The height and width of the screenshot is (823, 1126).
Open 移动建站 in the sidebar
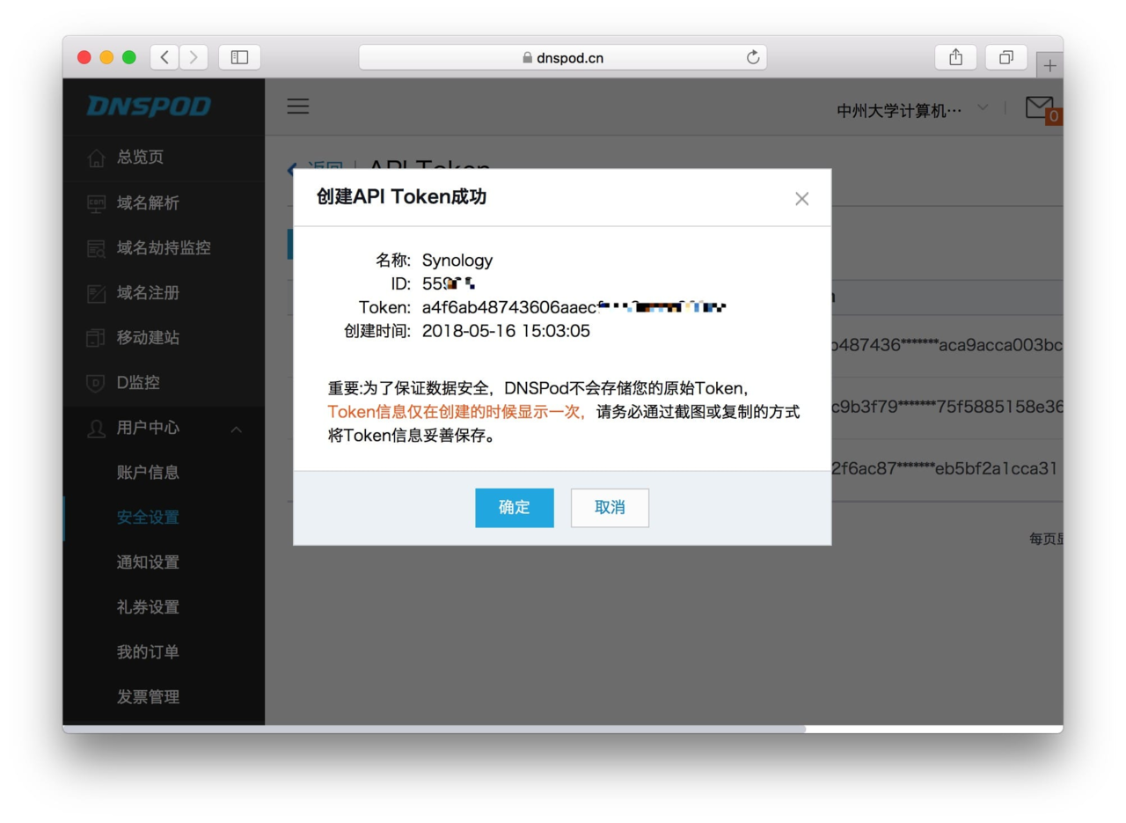(x=148, y=337)
